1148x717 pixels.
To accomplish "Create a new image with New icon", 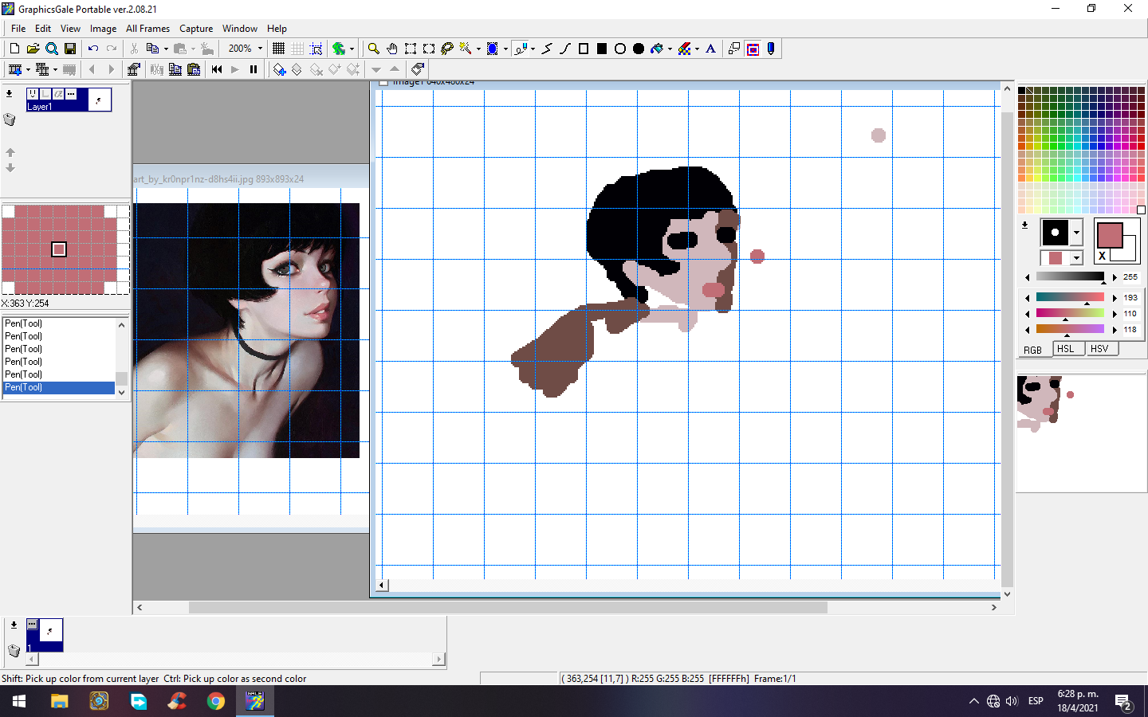I will pyautogui.click(x=14, y=49).
